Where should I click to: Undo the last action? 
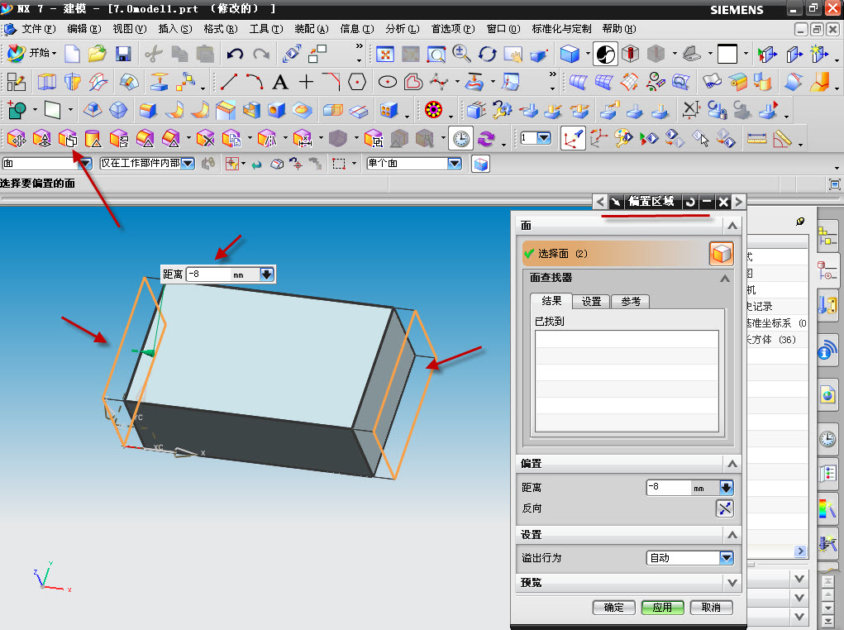[236, 53]
